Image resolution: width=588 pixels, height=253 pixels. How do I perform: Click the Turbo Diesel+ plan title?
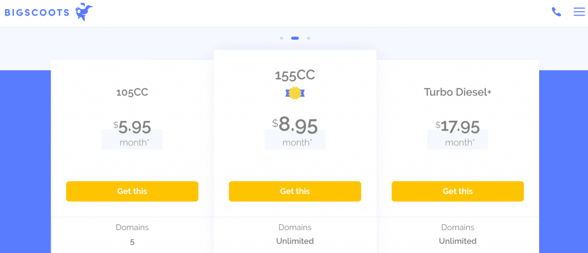pos(458,93)
